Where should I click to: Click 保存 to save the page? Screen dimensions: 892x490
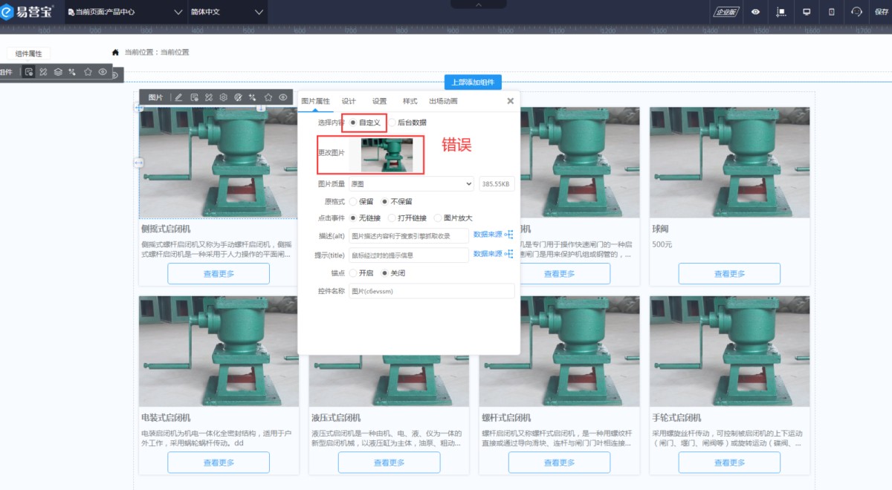(882, 12)
